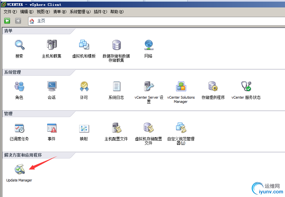
Task: Click the 管理 section header
Action: tap(8, 114)
